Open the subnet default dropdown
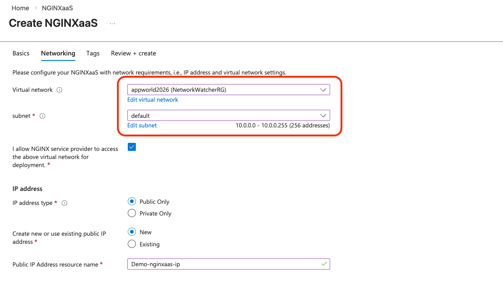 (228, 116)
